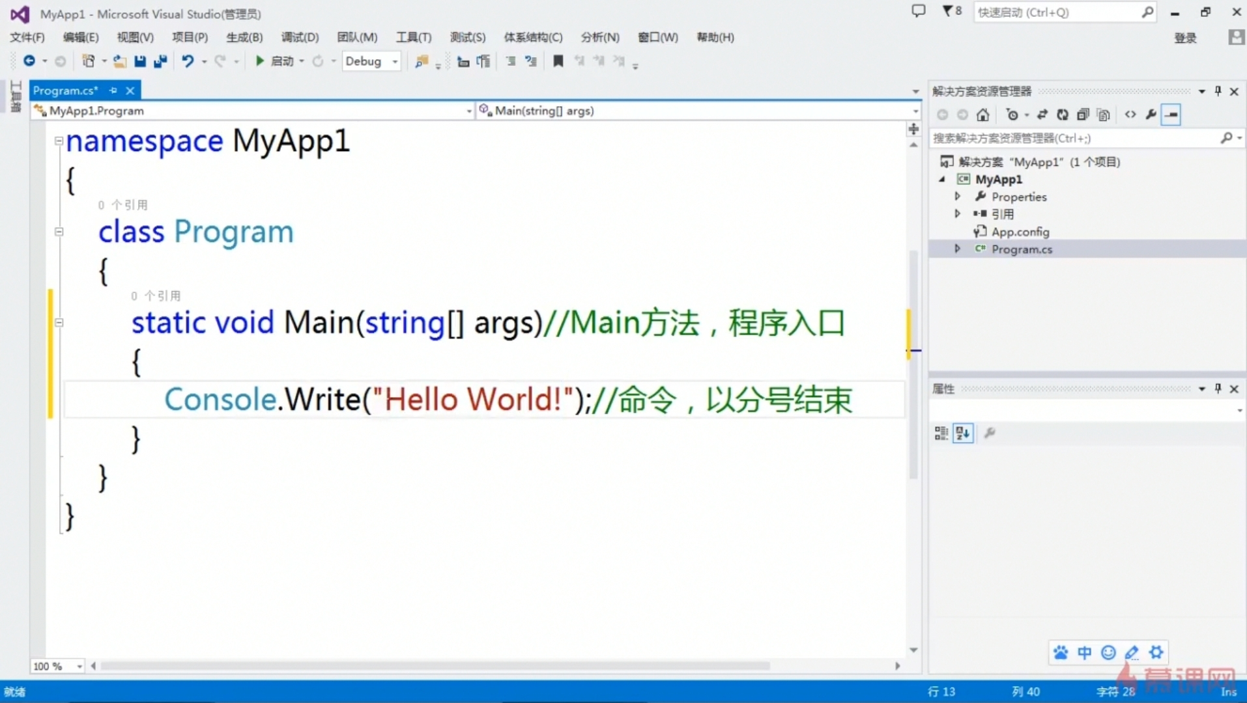Start debugging with the green play button
This screenshot has width=1247, height=703.
point(259,61)
